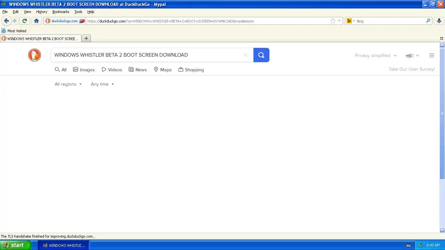The width and height of the screenshot is (445, 250).
Task: Clear the search query with X
Action: pos(246,55)
